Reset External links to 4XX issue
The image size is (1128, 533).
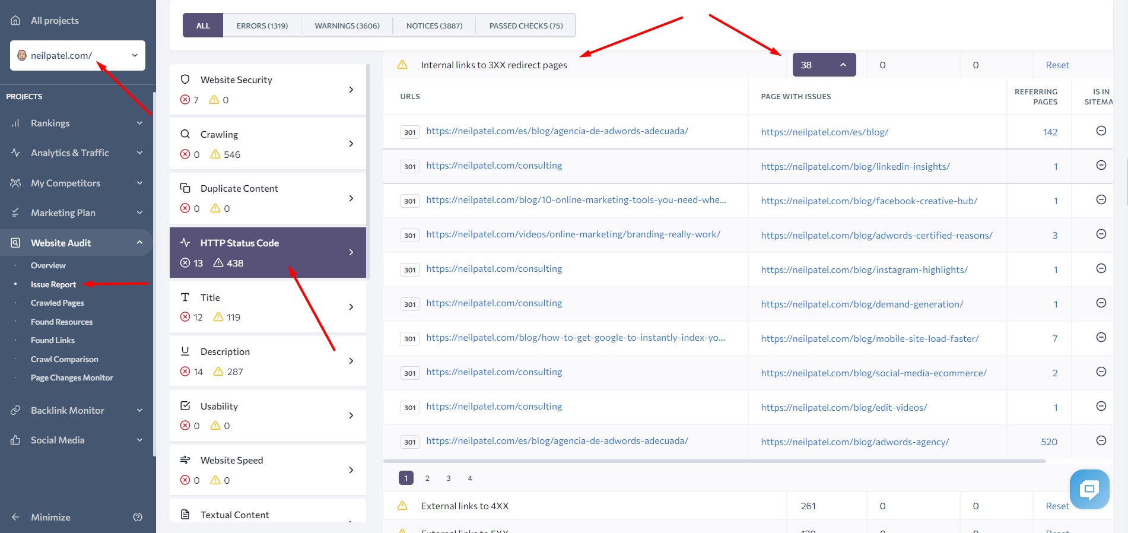click(1057, 506)
